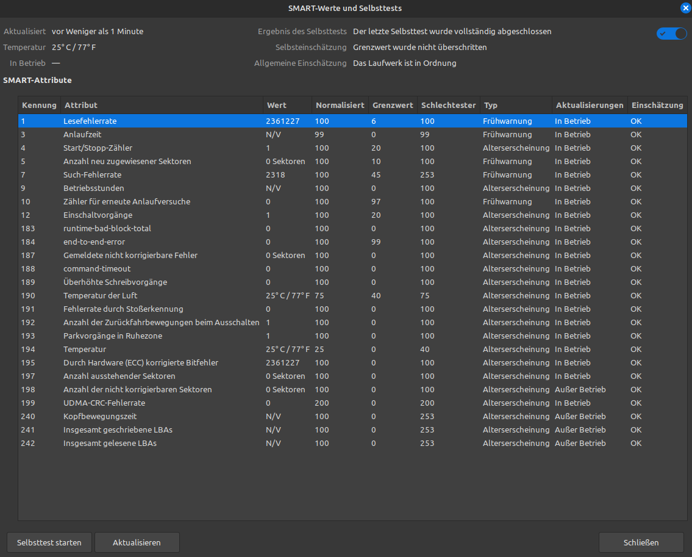Select the Kopfbewegungszeit row
Viewport: 692px width, 557px height.
click(352, 417)
